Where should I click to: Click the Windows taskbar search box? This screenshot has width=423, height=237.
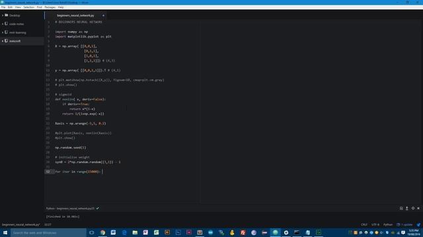[48, 232]
